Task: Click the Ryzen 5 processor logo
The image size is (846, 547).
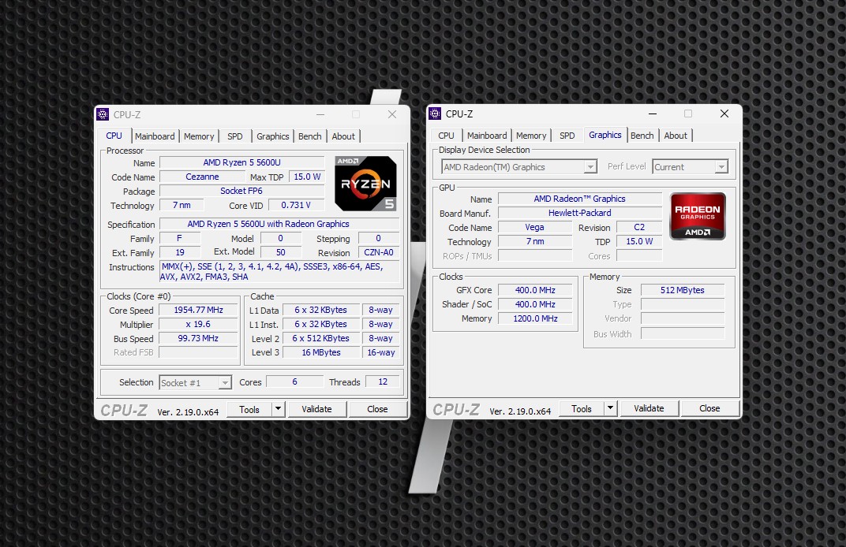Action: click(366, 183)
